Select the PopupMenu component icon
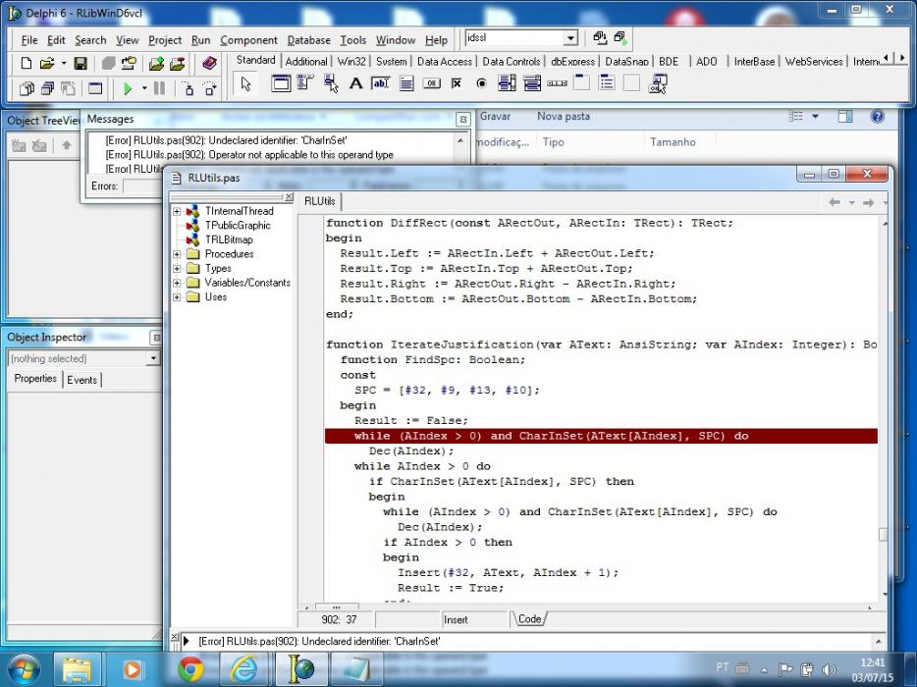 [331, 83]
